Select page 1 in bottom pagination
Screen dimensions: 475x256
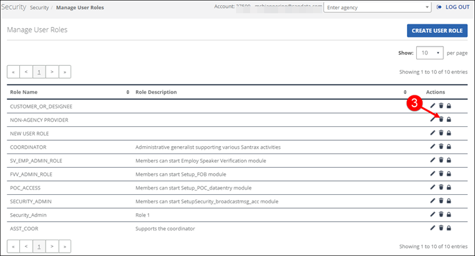tap(39, 246)
